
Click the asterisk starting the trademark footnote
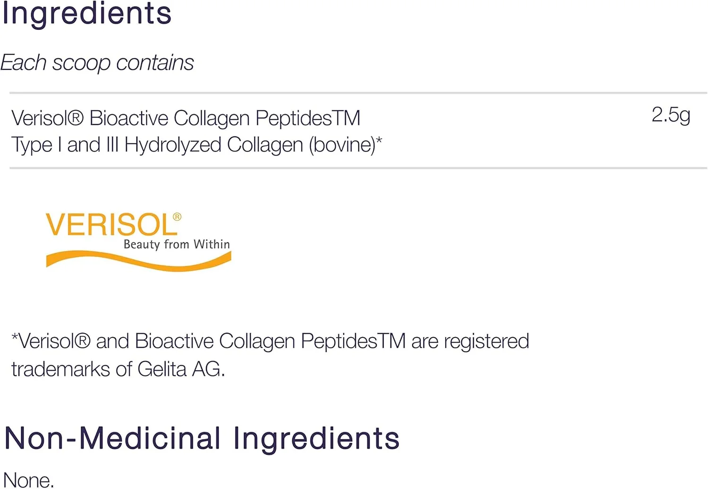point(15,337)
